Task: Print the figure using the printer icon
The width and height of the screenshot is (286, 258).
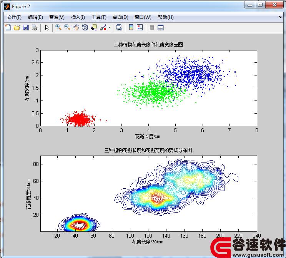Action: 35,28
